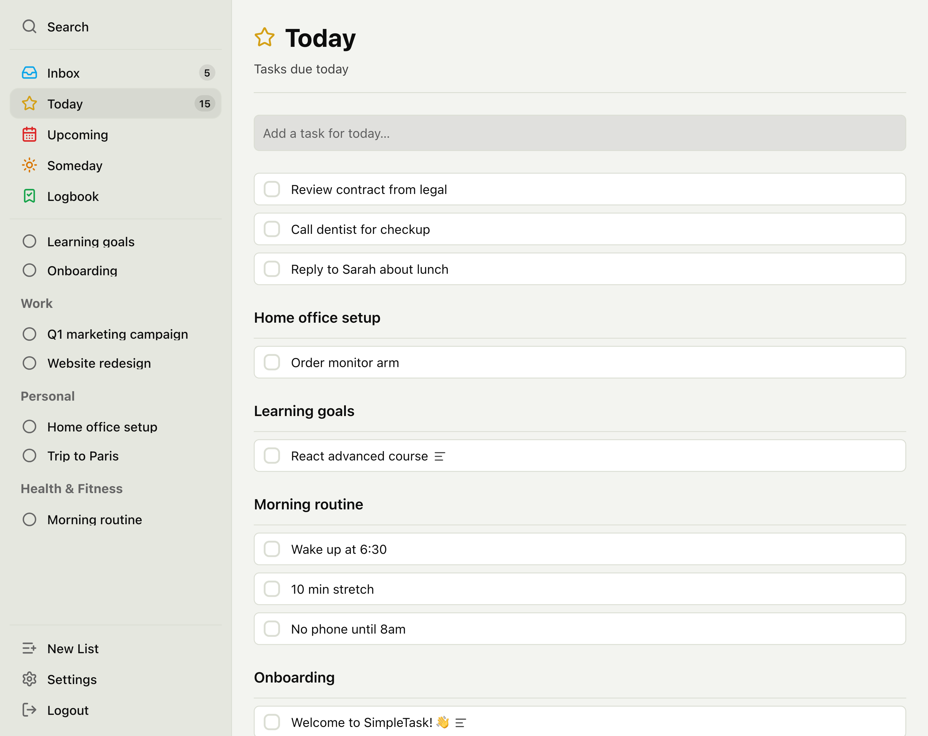
Task: Click the New List icon
Action: (x=29, y=648)
